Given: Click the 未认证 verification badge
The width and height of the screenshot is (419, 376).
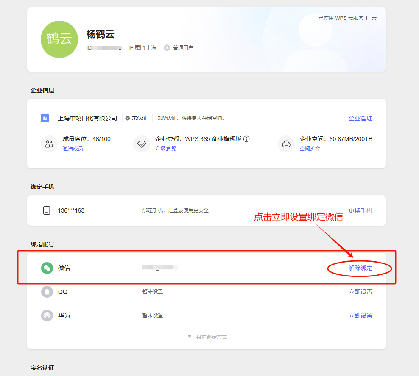Looking at the screenshot, I should [137, 118].
